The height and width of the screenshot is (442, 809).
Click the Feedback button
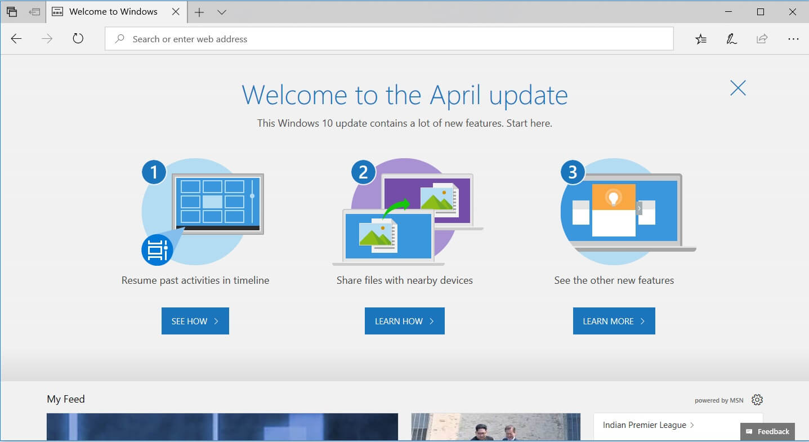point(768,431)
